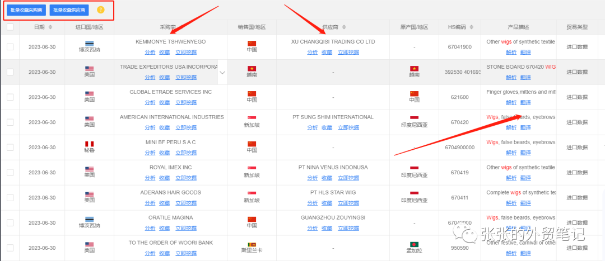Image resolution: width=605 pixels, height=261 pixels.
Task: Click sort arrows beside 供应商 header
Action: (344, 27)
